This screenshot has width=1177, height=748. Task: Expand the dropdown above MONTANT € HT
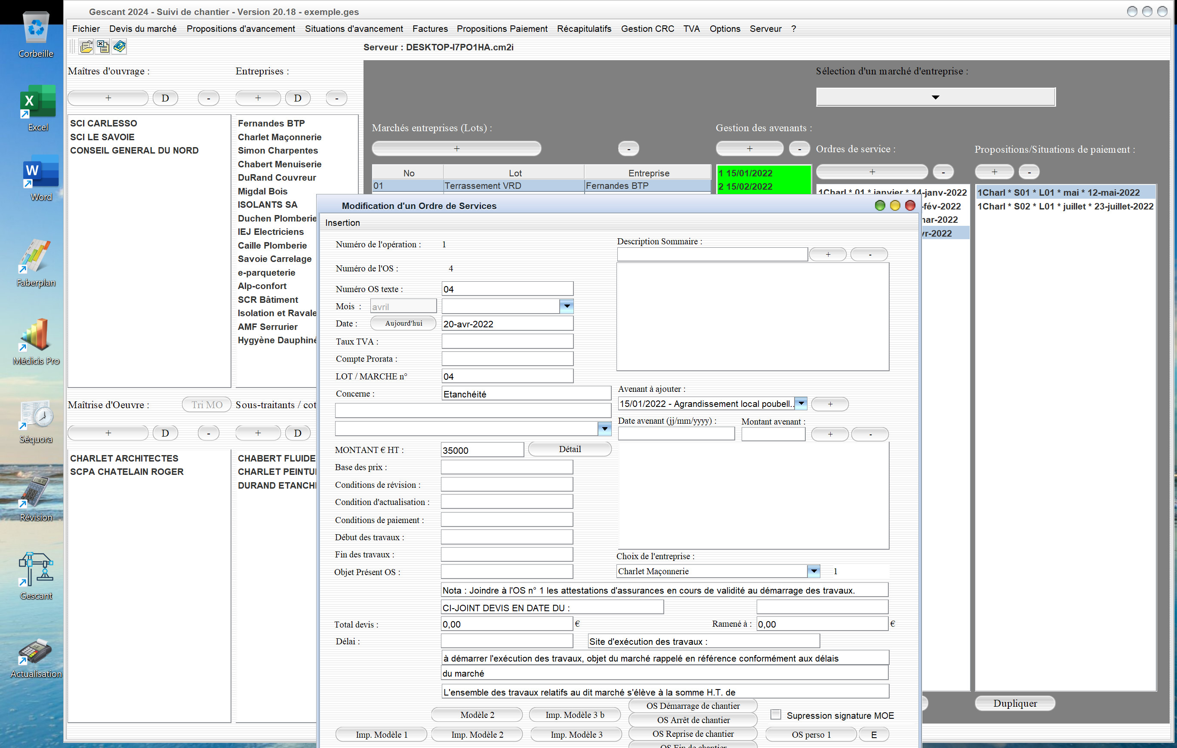[604, 428]
